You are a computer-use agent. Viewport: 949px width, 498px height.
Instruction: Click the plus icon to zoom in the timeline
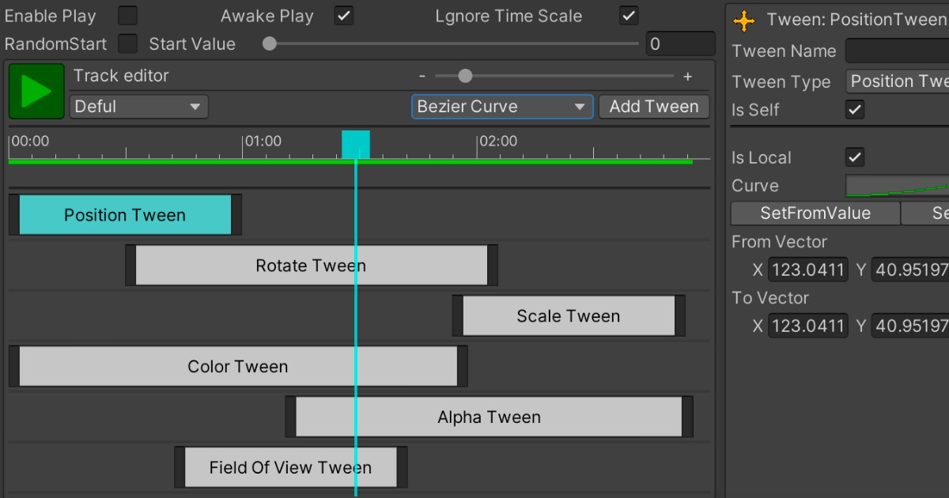(x=687, y=76)
